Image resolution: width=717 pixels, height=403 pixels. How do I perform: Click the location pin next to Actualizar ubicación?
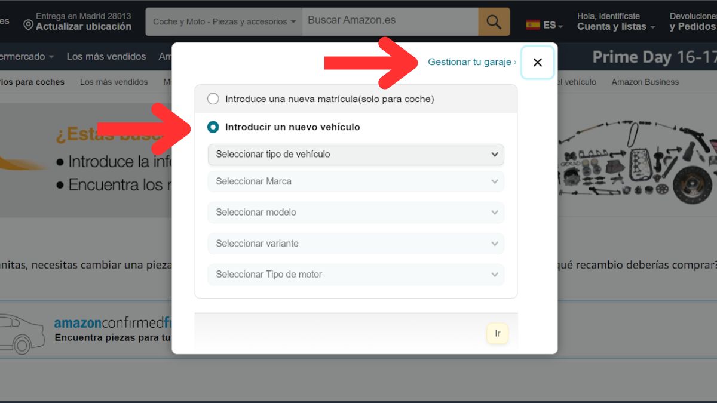[x=27, y=25]
